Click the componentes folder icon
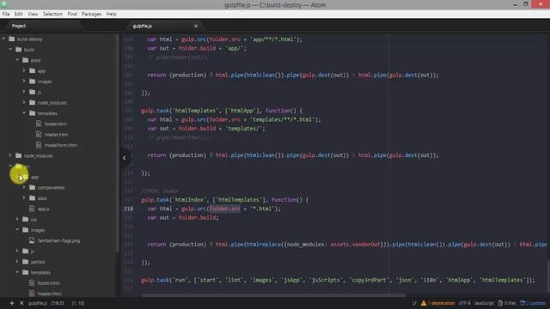 (x=33, y=187)
